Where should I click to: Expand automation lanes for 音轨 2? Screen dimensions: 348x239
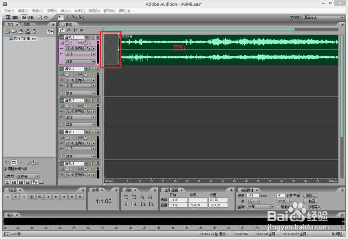(x=62, y=93)
